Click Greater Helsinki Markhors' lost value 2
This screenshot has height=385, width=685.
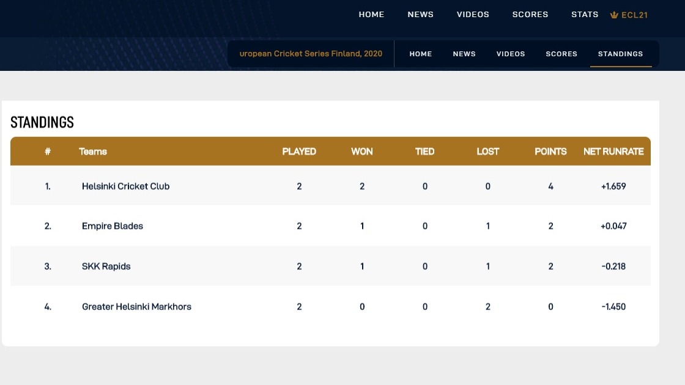[487, 306]
